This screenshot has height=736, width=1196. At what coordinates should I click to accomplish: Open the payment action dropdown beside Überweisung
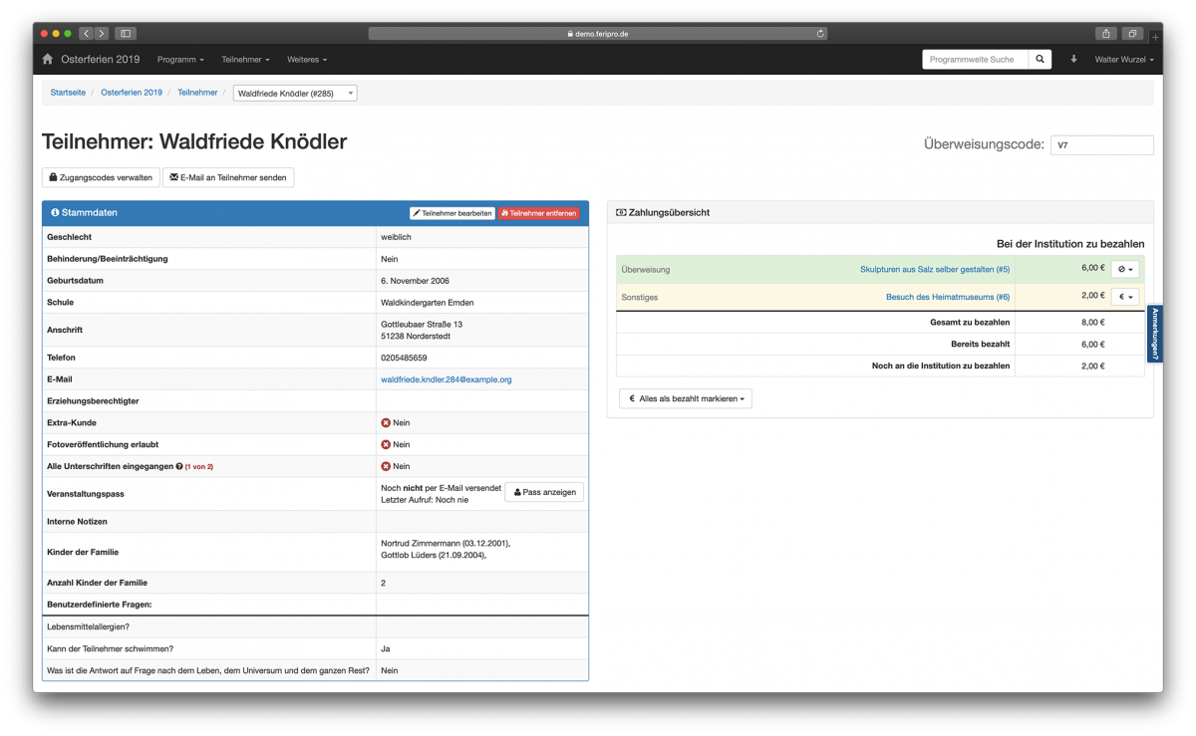pyautogui.click(x=1125, y=269)
